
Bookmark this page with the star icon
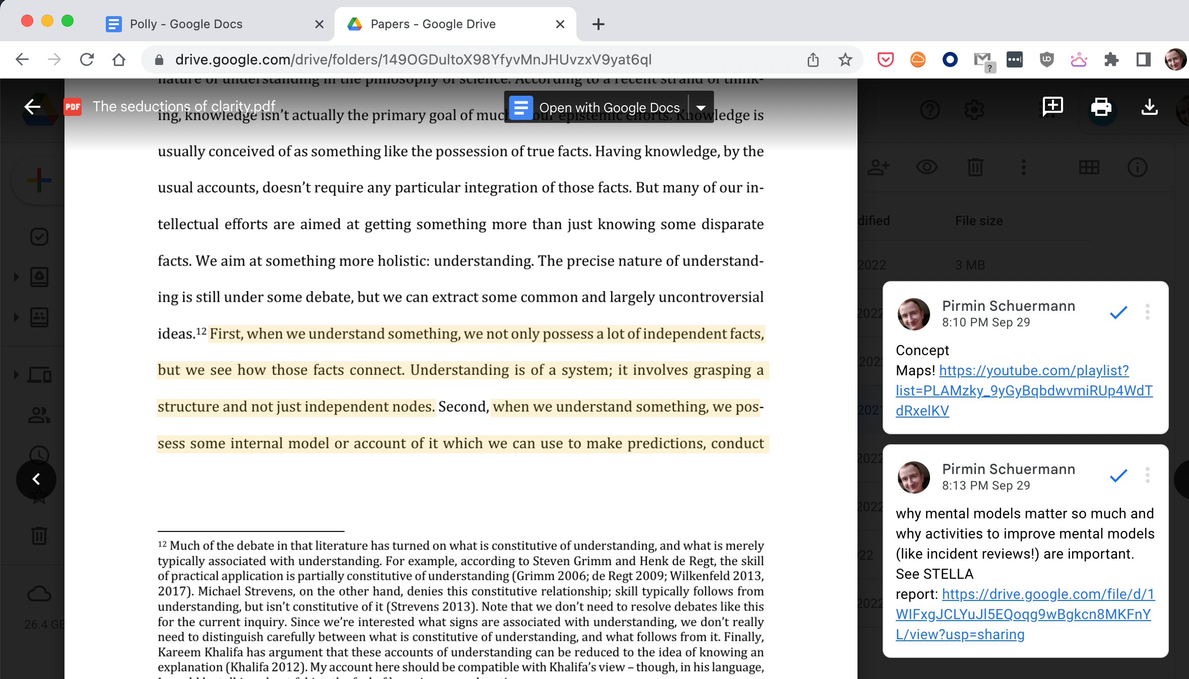tap(845, 60)
